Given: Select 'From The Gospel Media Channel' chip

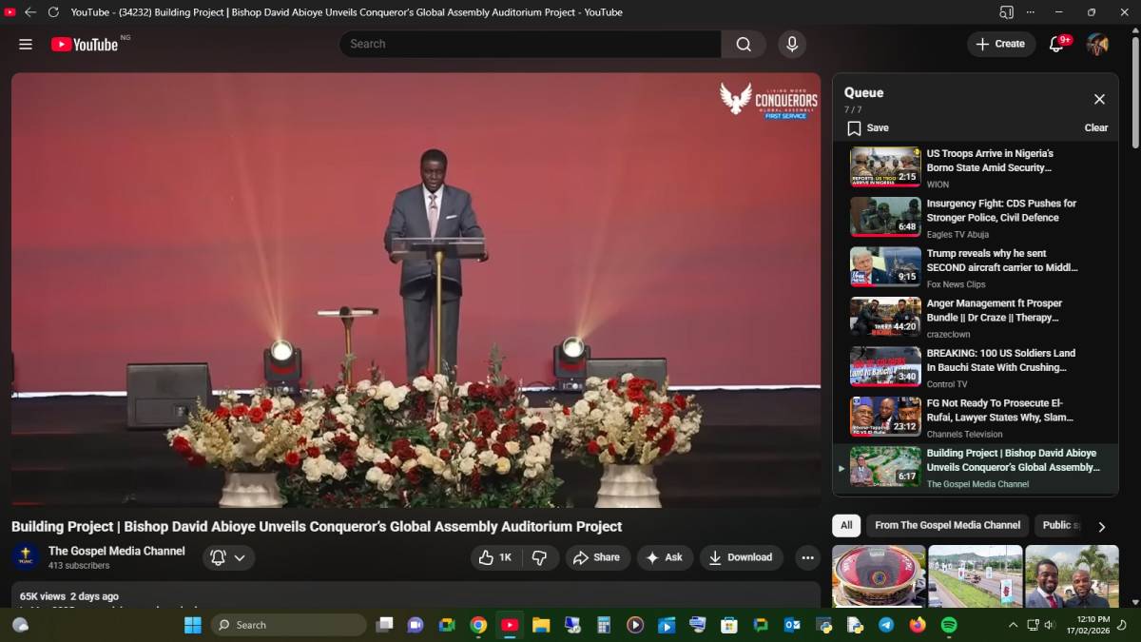Looking at the screenshot, I should pyautogui.click(x=948, y=525).
